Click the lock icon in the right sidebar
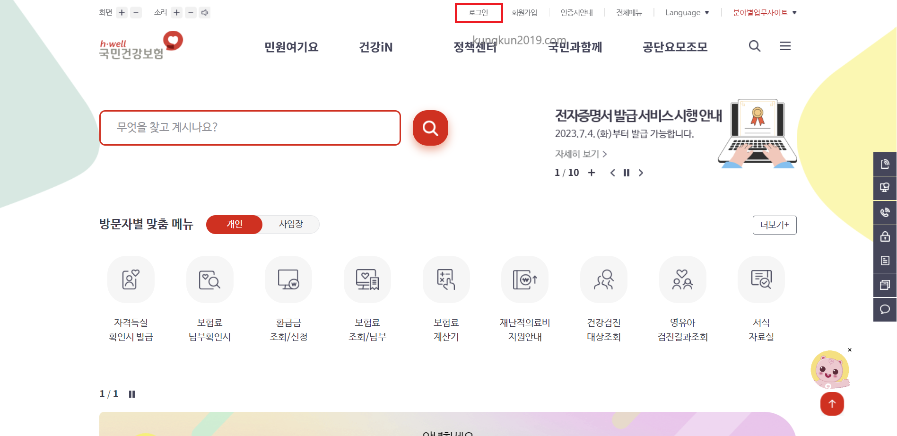 click(x=885, y=236)
